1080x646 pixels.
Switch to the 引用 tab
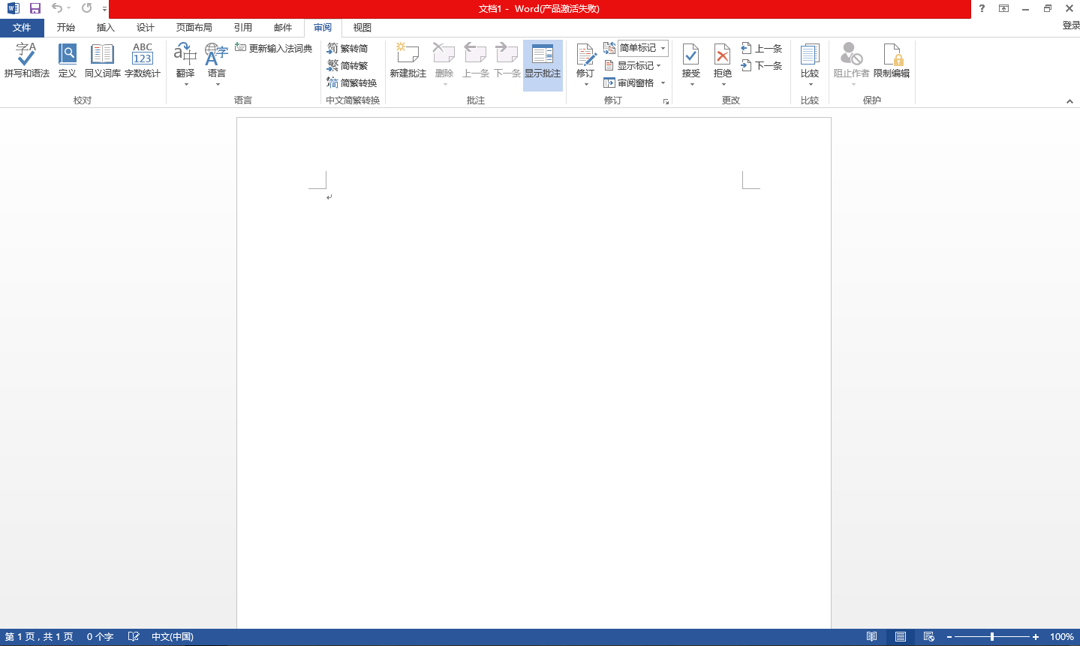(x=243, y=28)
